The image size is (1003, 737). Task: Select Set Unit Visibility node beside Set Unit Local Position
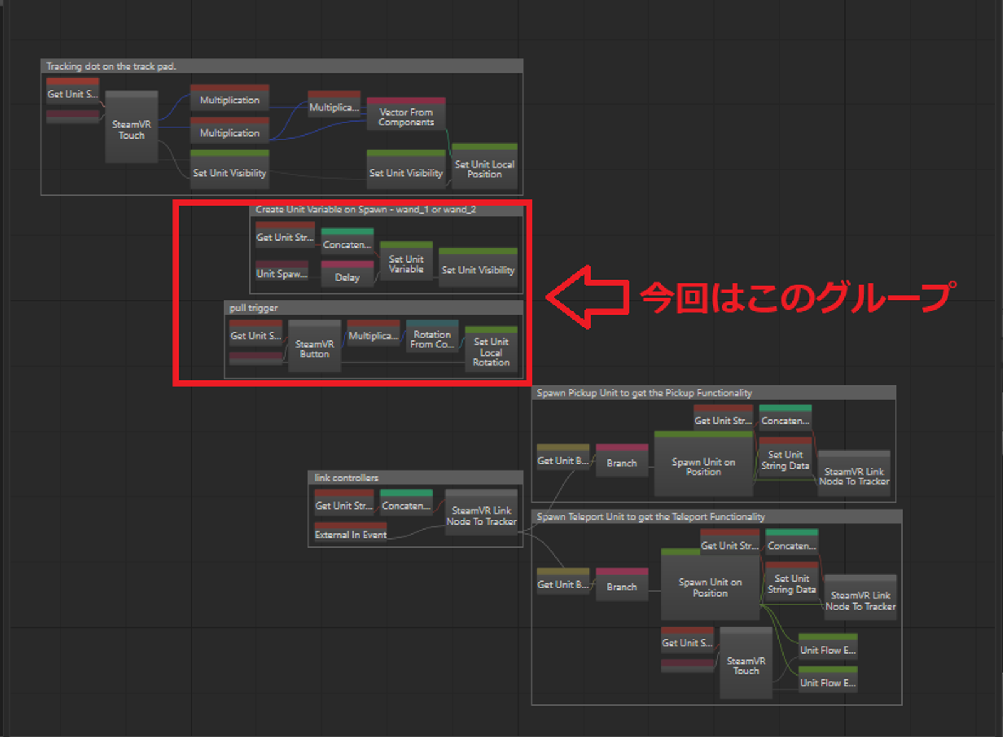406,169
